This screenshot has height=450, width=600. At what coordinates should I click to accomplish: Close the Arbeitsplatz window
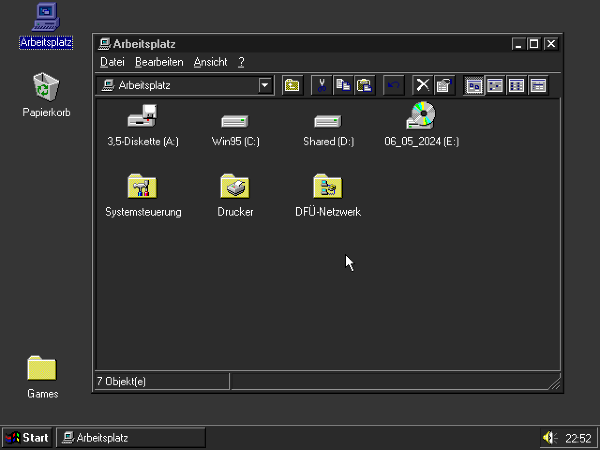pyautogui.click(x=551, y=44)
